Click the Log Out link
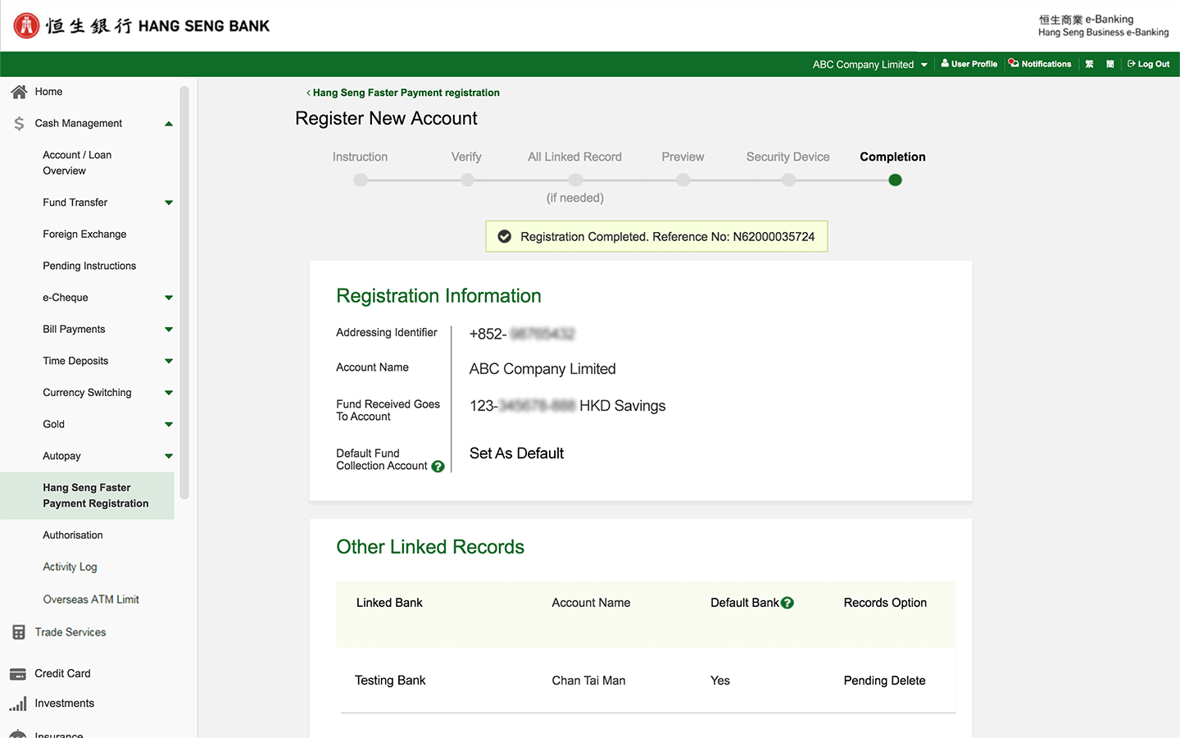The width and height of the screenshot is (1180, 738). [1149, 64]
